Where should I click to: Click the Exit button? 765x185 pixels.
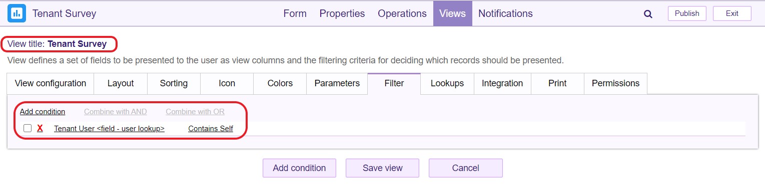(732, 13)
